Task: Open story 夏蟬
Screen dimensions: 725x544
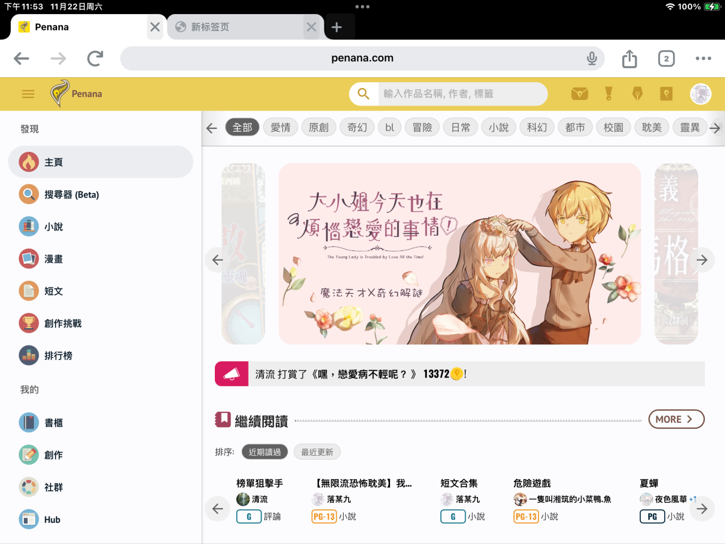Action: pyautogui.click(x=649, y=483)
